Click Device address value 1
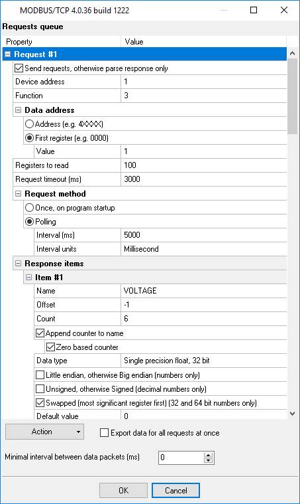300x504 pixels. (x=204, y=82)
